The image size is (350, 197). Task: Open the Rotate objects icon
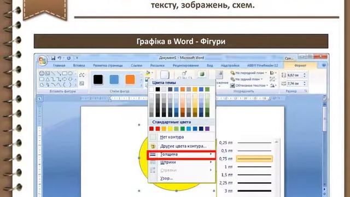(272, 85)
